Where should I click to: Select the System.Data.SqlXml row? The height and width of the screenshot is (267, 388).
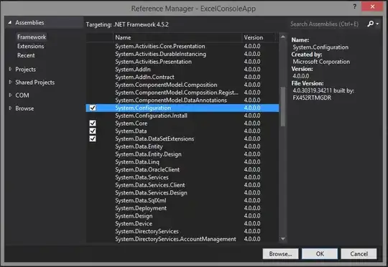point(182,200)
